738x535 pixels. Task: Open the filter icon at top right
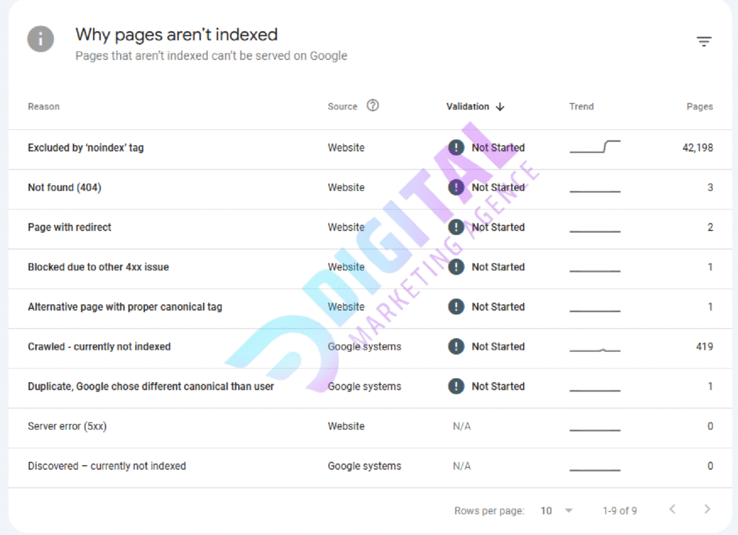pyautogui.click(x=704, y=41)
